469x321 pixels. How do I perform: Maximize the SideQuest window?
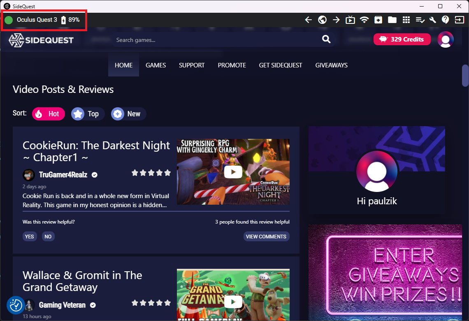click(x=440, y=6)
